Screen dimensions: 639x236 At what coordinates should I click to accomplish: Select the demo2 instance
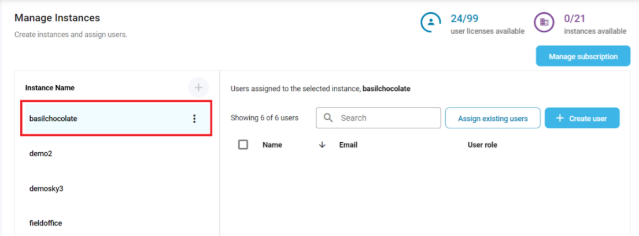[x=41, y=154]
